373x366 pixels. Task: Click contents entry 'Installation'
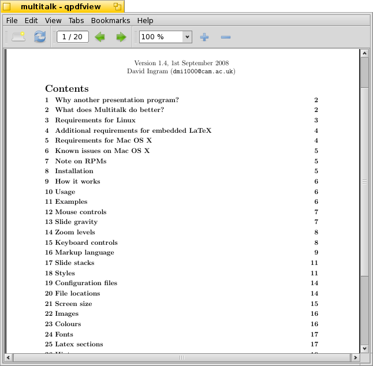tap(74, 171)
